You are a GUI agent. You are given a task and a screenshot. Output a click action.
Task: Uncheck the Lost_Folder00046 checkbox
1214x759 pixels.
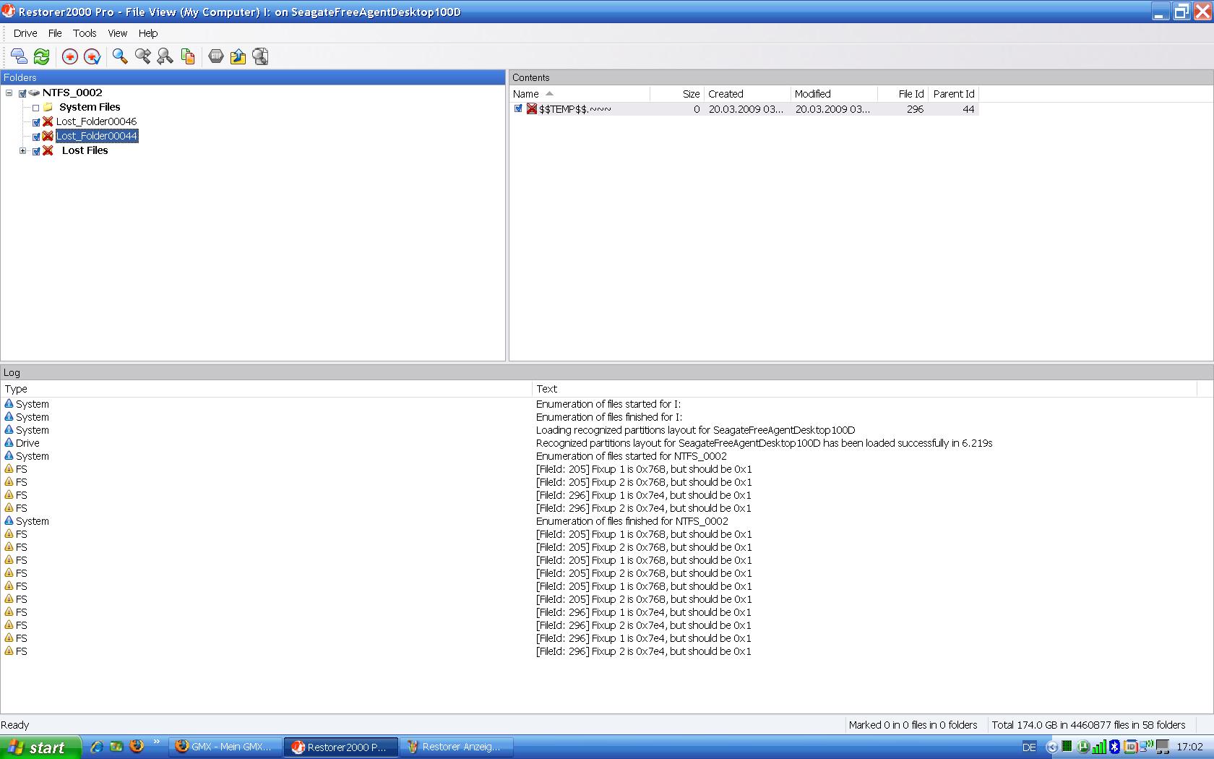[36, 122]
